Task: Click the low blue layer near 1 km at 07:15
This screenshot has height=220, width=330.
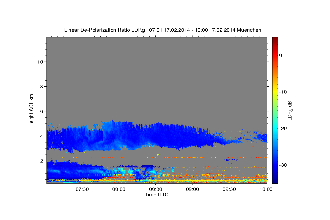Action: 64,170
